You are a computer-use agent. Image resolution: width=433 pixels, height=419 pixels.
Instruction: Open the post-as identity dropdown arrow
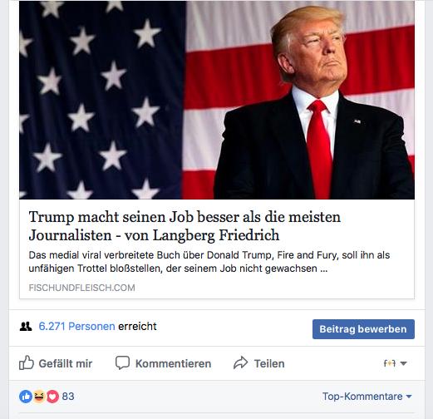coord(404,363)
